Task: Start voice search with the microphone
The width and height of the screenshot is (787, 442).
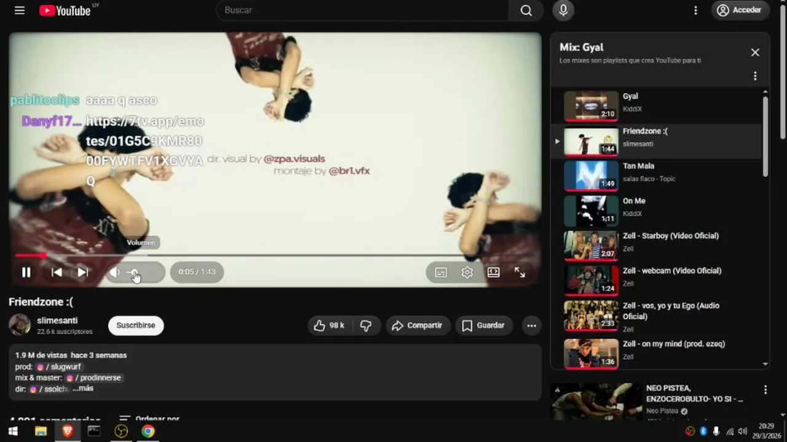Action: pos(563,10)
